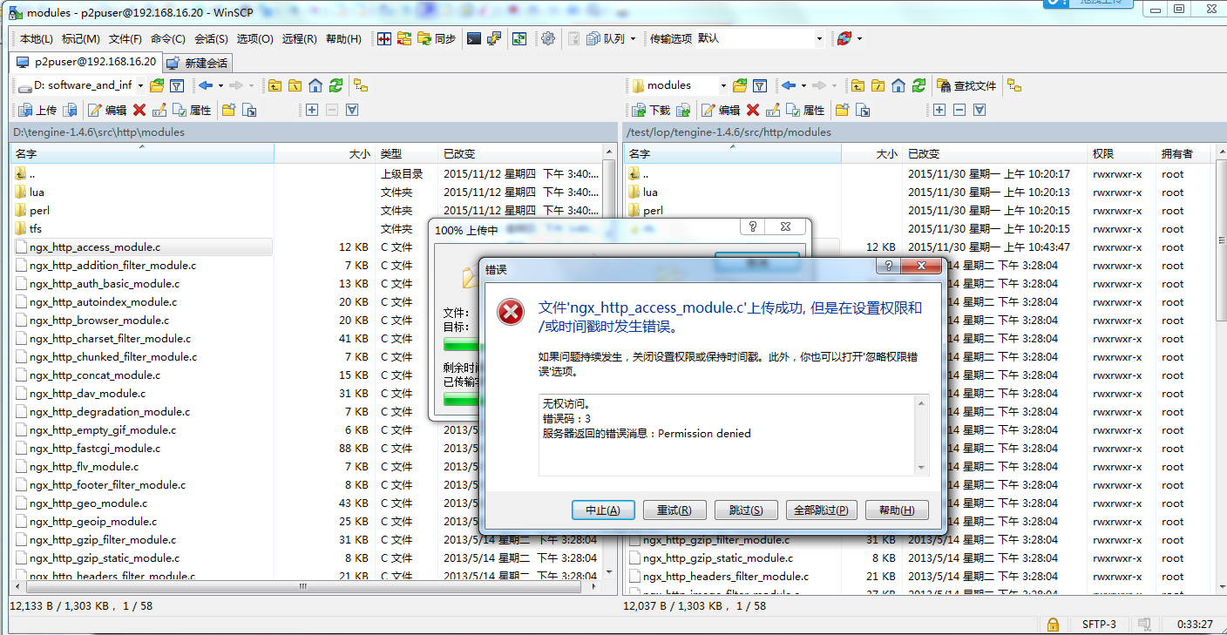Click the remote Edit (编辑) icon
The image size is (1227, 635).
tap(720, 110)
